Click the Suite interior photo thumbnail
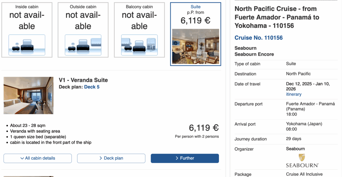The image size is (342, 177). tap(196, 46)
